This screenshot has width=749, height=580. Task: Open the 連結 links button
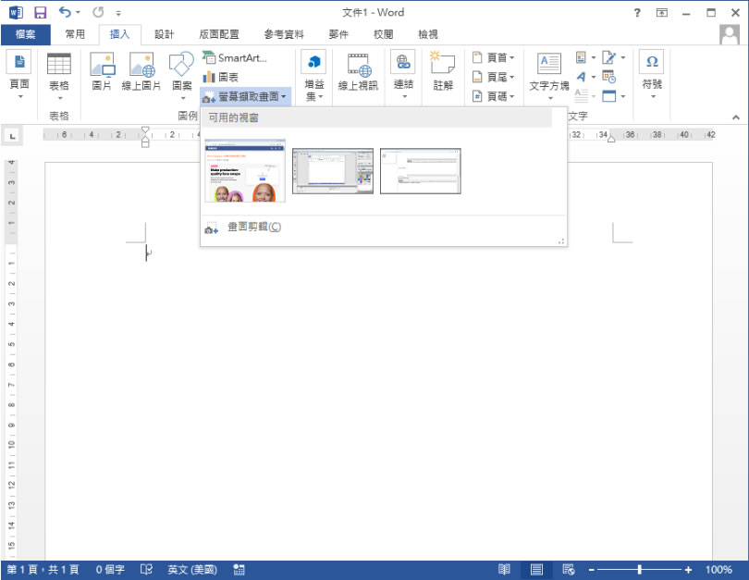tap(404, 75)
